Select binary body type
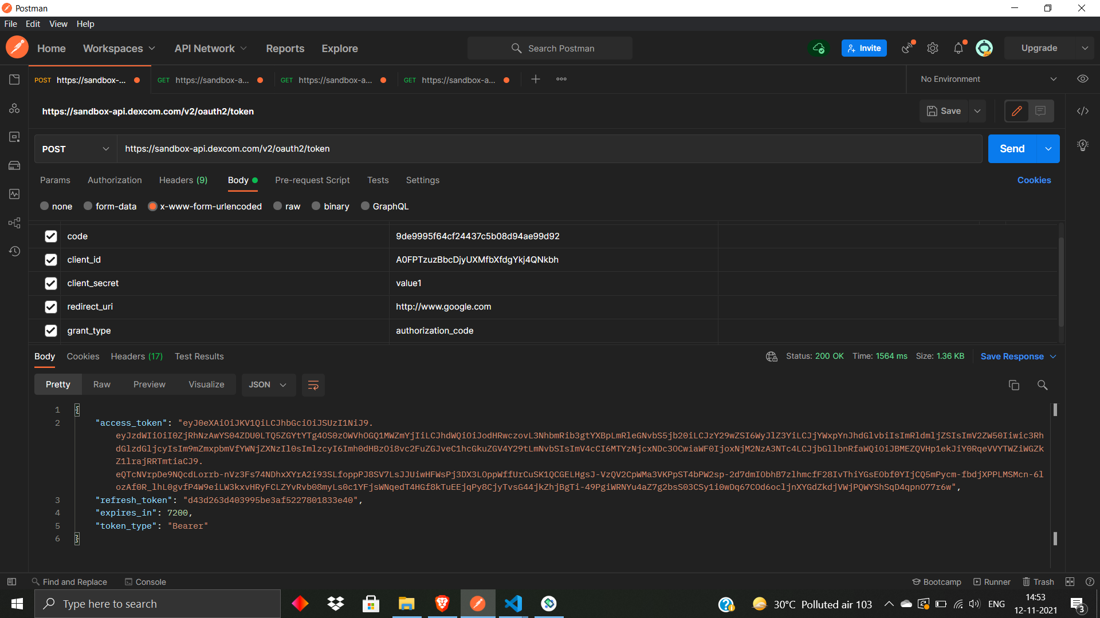This screenshot has height=618, width=1100. pos(316,206)
